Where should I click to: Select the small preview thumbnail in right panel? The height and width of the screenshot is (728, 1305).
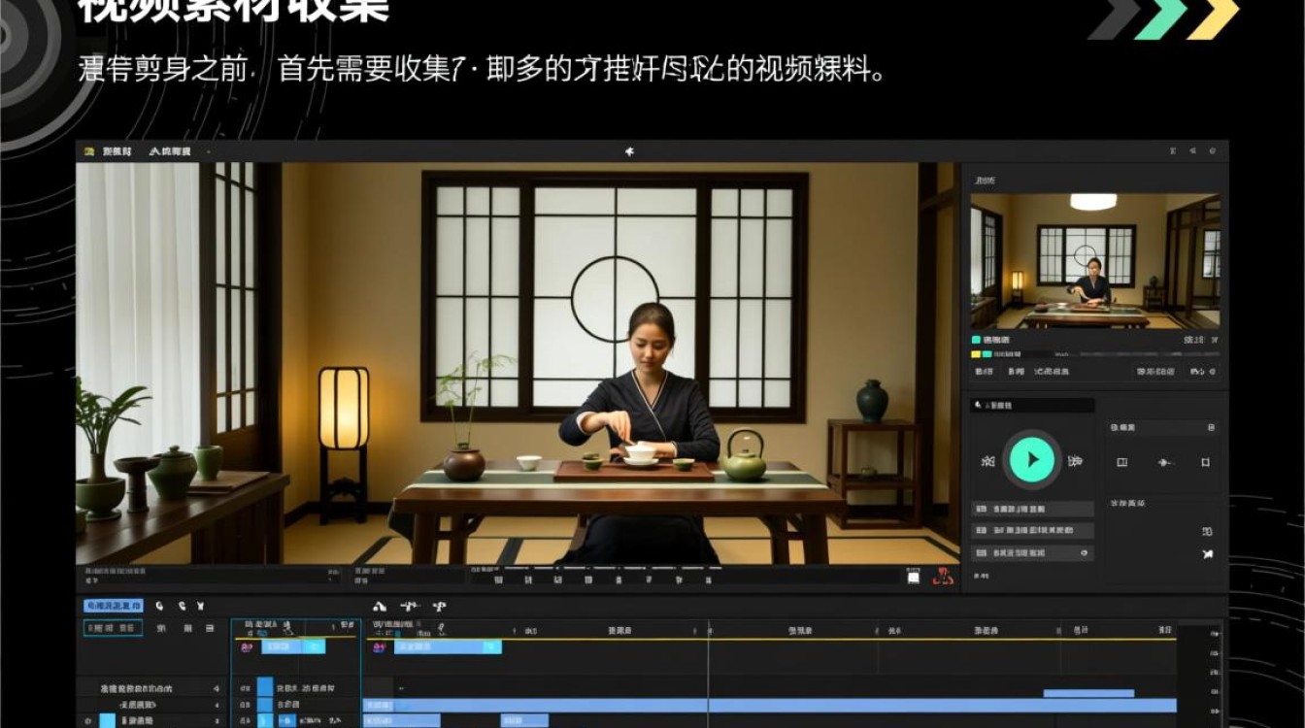coord(1095,260)
